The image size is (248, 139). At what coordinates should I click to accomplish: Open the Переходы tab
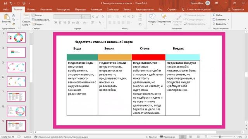pos(81,9)
